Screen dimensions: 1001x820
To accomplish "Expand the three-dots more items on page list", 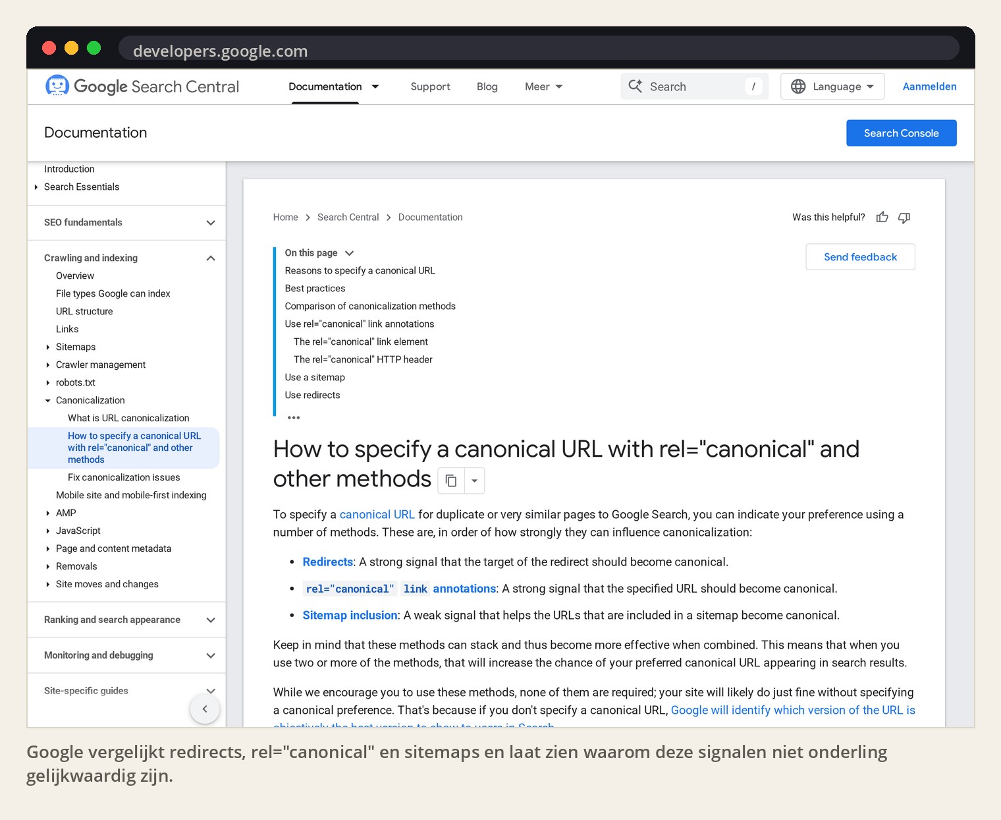I will (x=294, y=417).
